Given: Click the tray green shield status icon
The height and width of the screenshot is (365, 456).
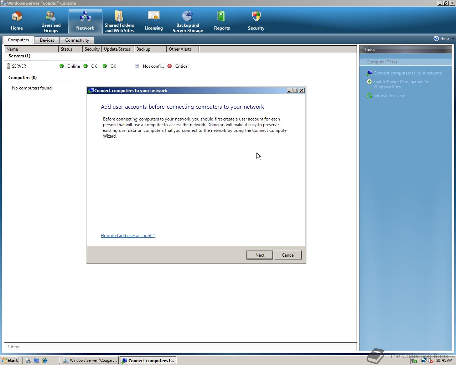Looking at the screenshot, I should point(414,361).
